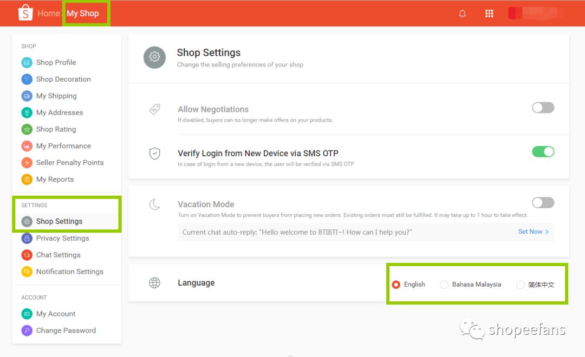The height and width of the screenshot is (357, 585).
Task: Open the notification bell
Action: click(462, 14)
